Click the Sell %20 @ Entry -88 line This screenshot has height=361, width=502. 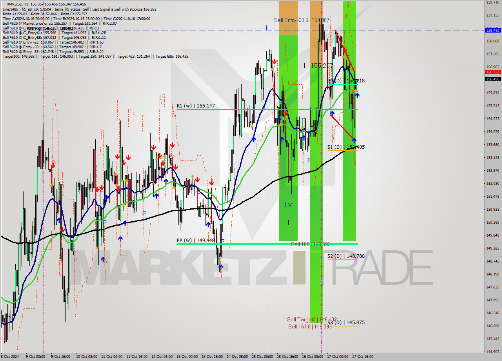[53, 51]
